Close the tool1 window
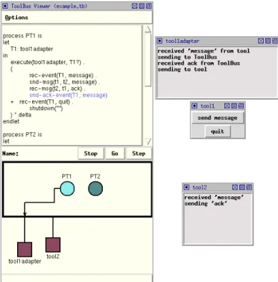The height and width of the screenshot is (282, 278). [227, 106]
